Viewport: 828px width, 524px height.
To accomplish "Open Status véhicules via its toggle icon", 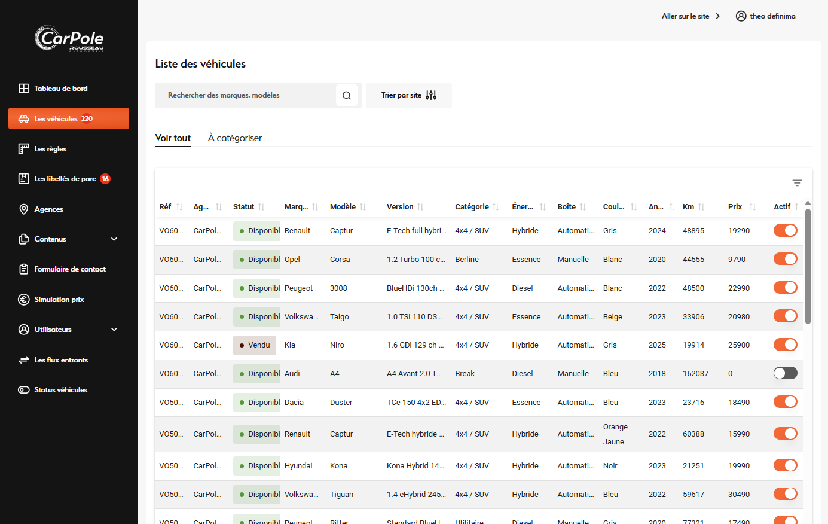I will (24, 390).
